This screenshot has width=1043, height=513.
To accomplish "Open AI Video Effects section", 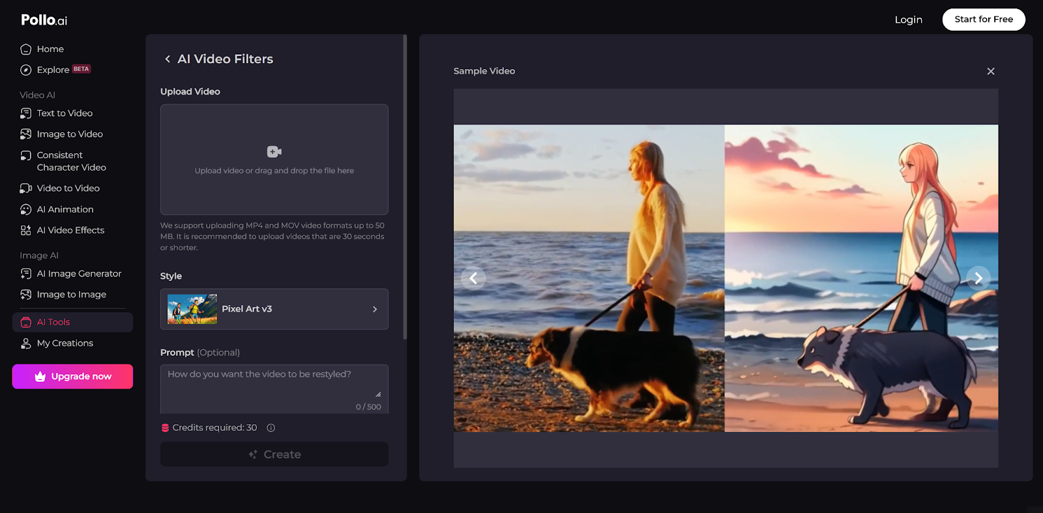I will coord(70,230).
